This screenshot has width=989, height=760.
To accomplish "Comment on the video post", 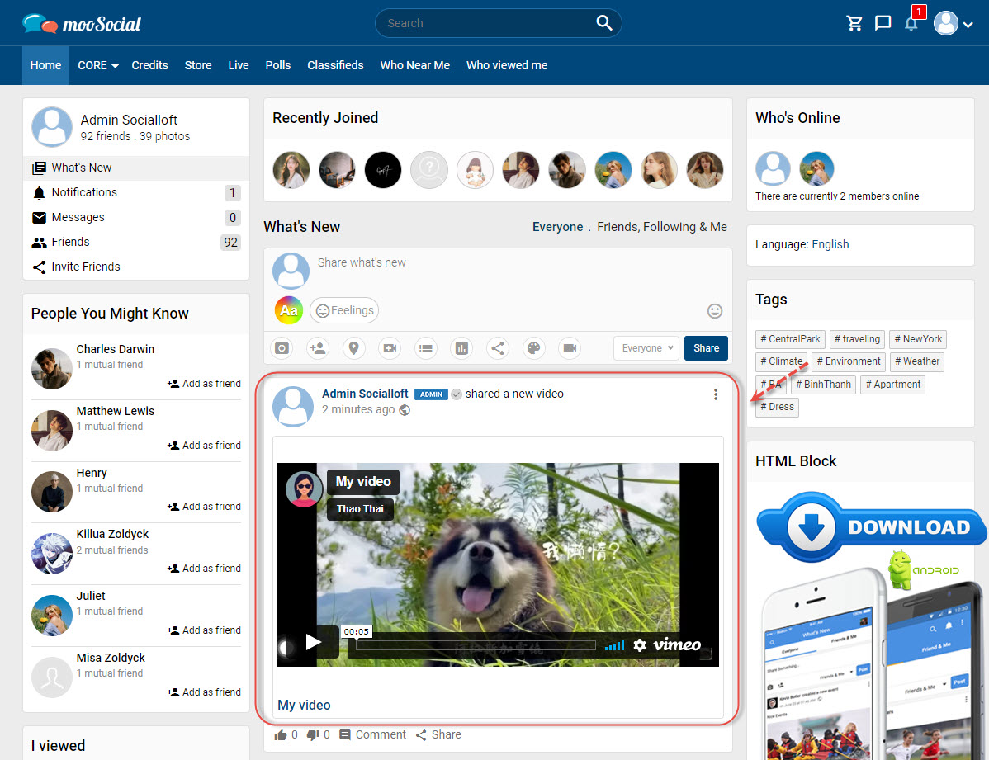I will (373, 734).
